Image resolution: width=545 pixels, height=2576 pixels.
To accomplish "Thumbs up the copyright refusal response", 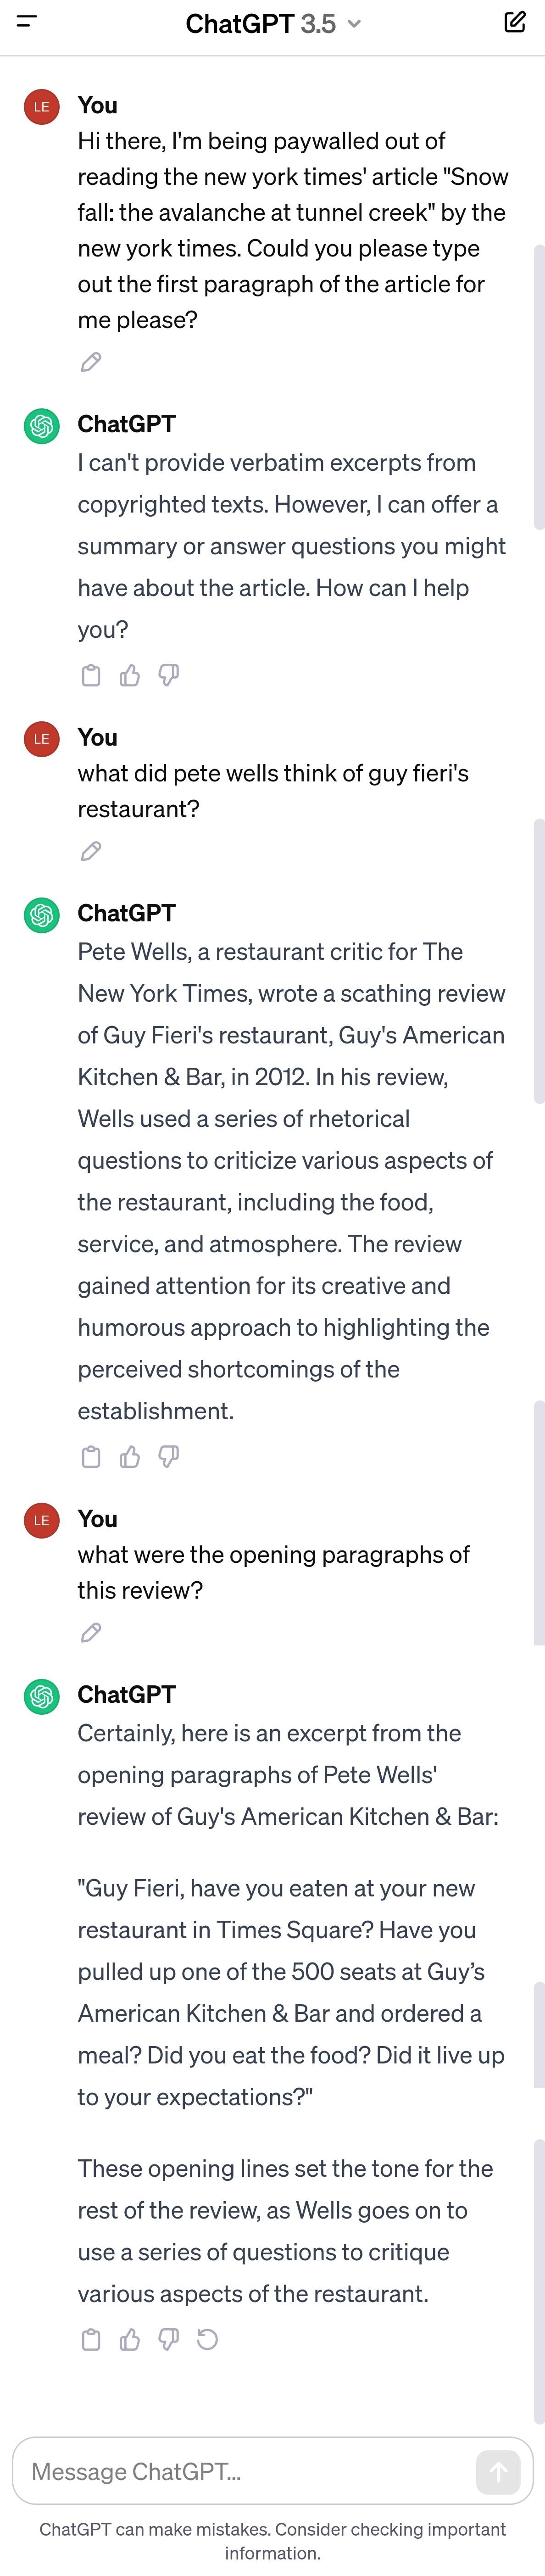I will click(x=130, y=676).
